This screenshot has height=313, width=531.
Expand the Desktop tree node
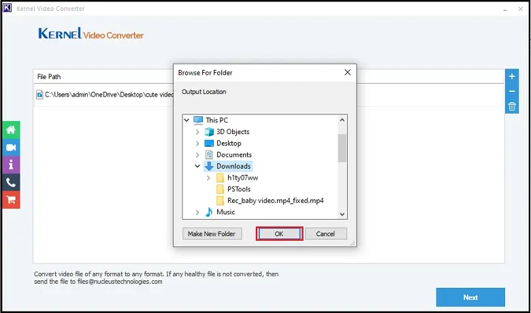pyautogui.click(x=197, y=144)
